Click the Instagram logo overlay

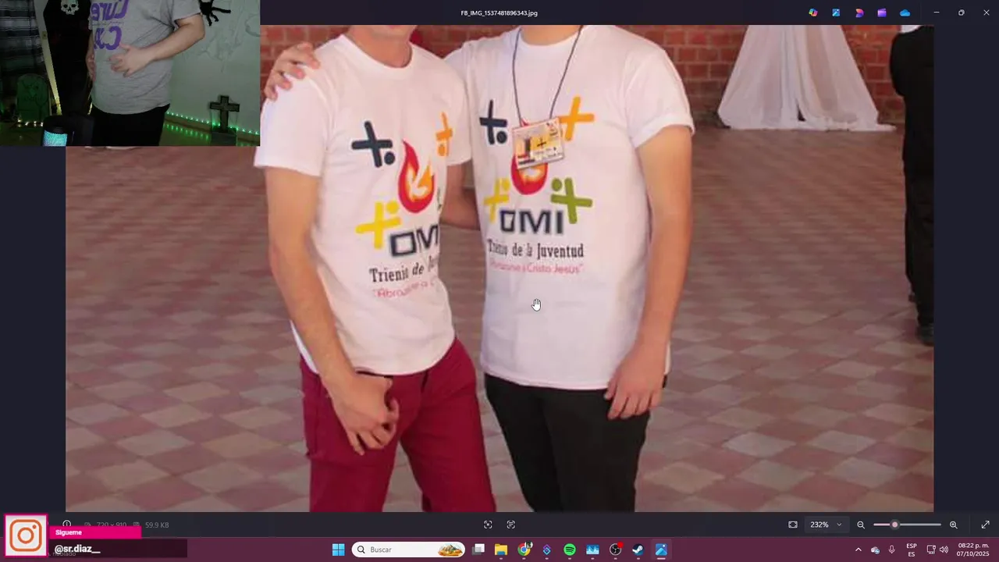pyautogui.click(x=26, y=535)
